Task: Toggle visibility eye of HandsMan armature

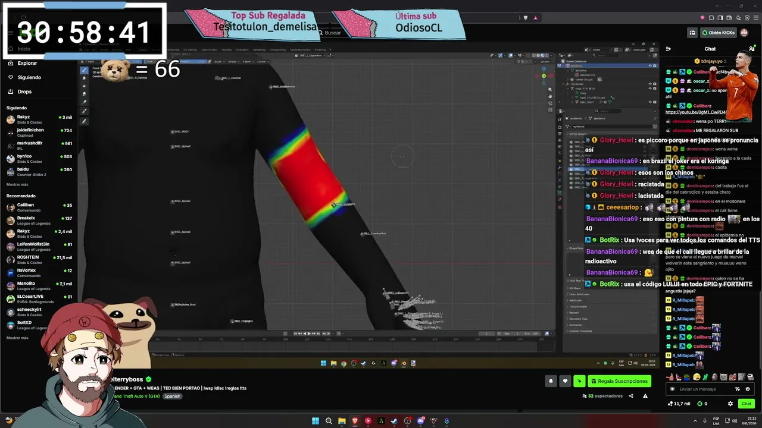Action: 650,84
